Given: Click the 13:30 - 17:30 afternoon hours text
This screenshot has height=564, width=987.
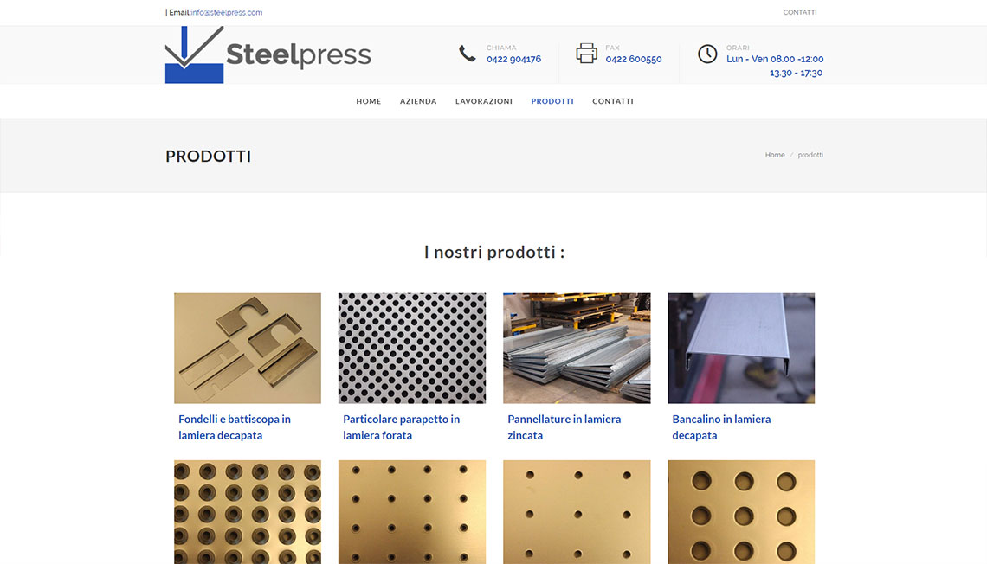Looking at the screenshot, I should (x=797, y=73).
